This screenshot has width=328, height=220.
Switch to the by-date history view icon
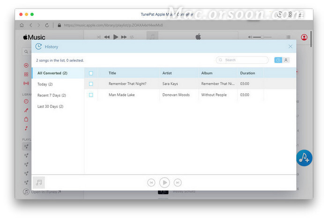[278, 60]
